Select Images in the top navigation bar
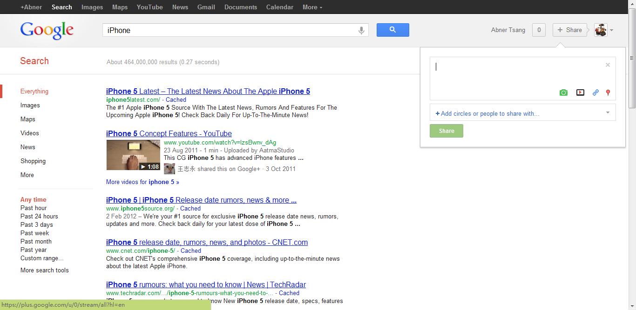 coord(92,7)
